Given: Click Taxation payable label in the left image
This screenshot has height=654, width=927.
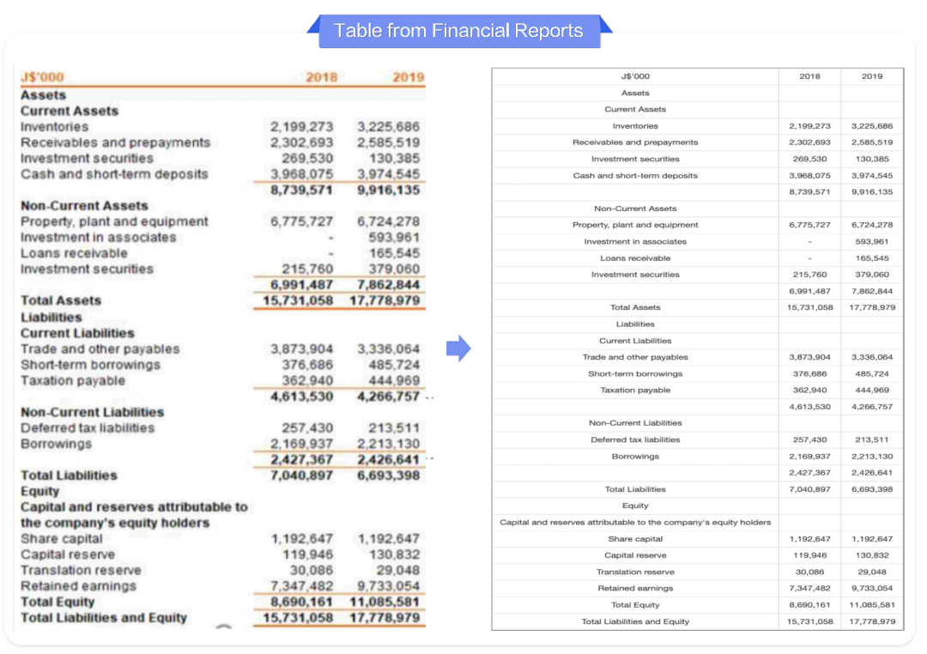Looking at the screenshot, I should coord(73,380).
